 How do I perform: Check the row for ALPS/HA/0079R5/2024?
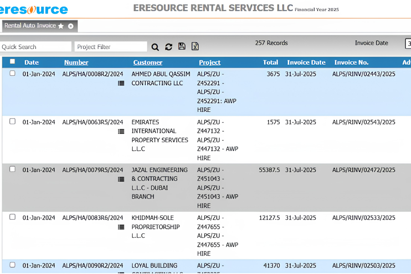(x=12, y=169)
